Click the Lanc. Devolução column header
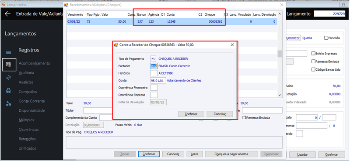This screenshot has height=161, width=350. point(265,14)
